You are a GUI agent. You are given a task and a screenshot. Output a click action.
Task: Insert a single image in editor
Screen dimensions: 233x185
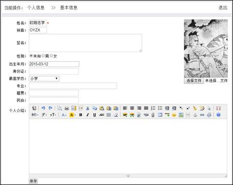tap(125, 115)
